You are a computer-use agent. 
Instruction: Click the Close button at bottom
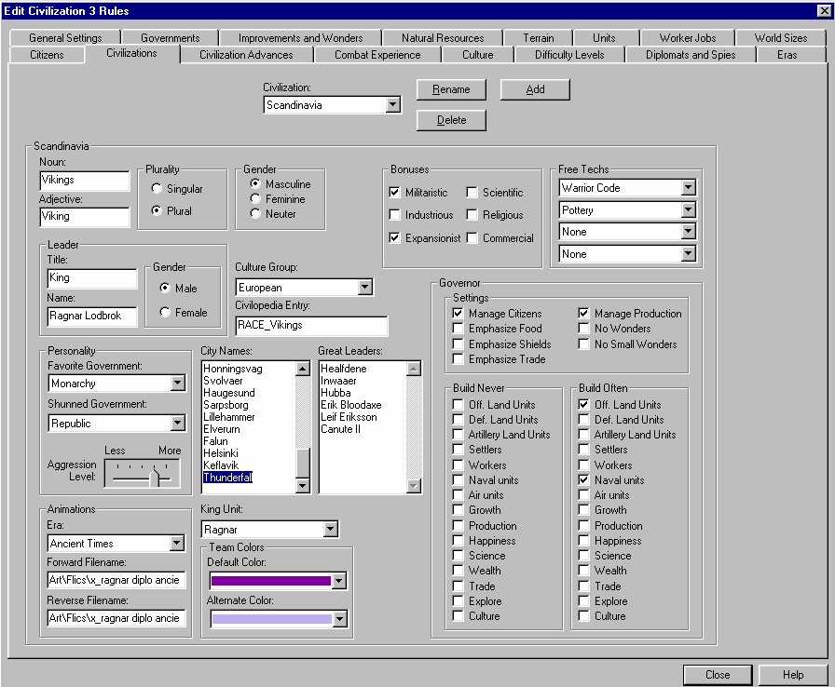[x=718, y=675]
